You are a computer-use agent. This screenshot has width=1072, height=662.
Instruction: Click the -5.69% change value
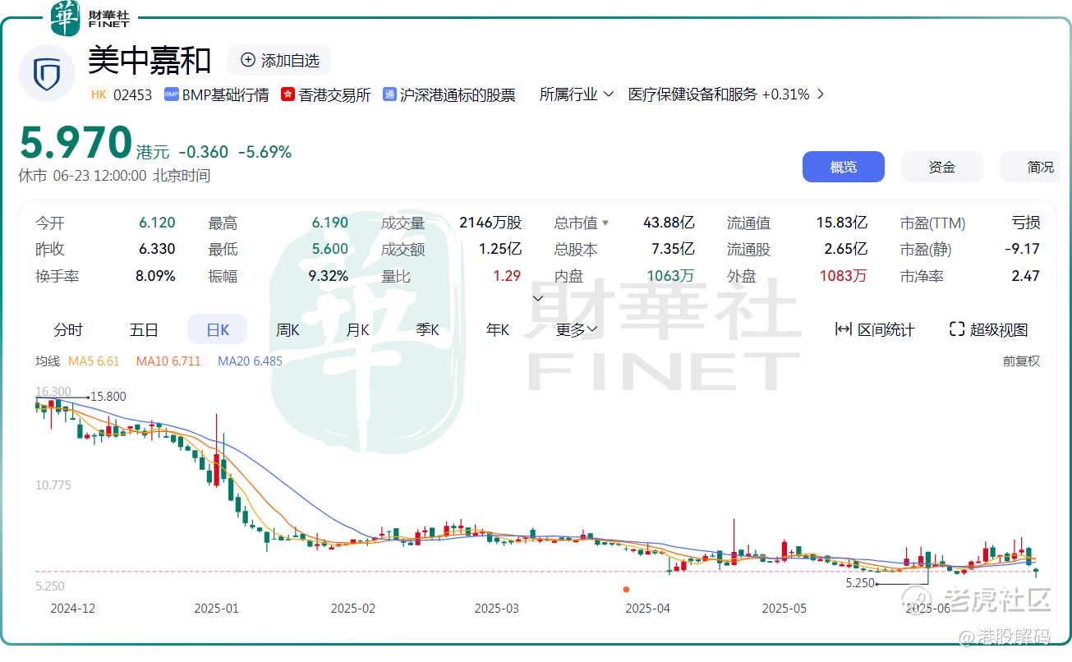(265, 152)
